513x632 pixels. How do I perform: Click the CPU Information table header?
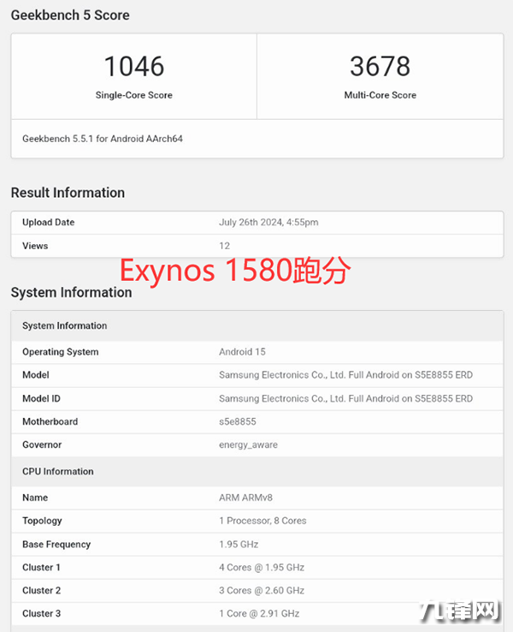pos(58,471)
